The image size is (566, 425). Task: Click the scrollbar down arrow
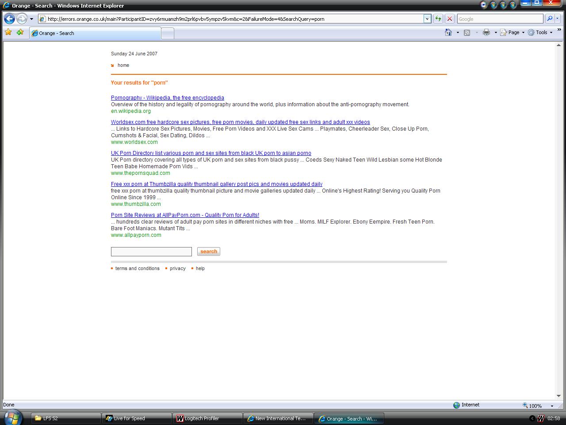coord(559,396)
